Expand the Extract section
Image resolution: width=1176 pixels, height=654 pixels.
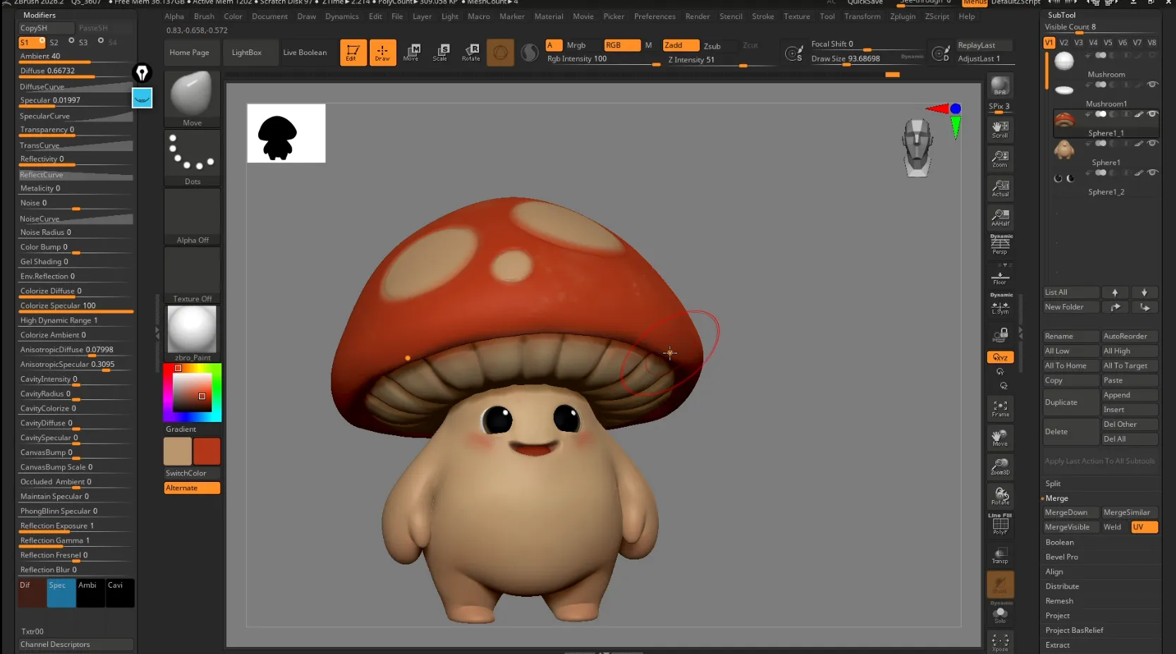click(1057, 646)
